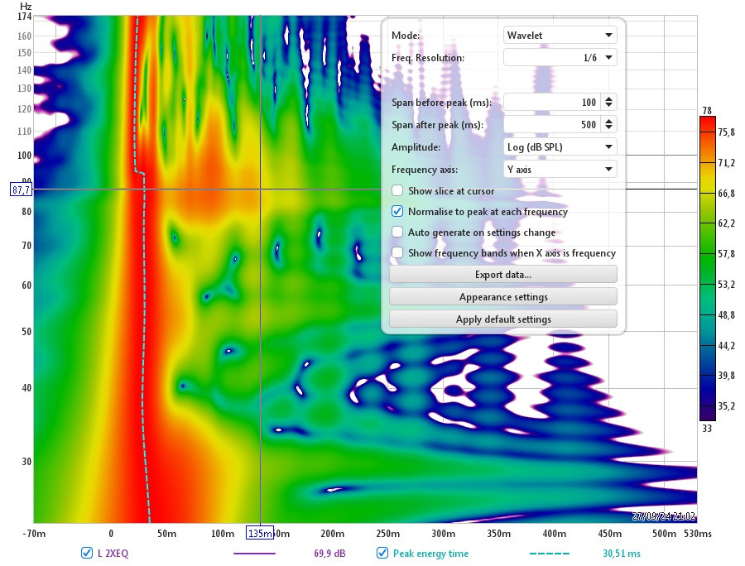The image size is (745, 566).
Task: Click the Export data... button
Action: (503, 275)
